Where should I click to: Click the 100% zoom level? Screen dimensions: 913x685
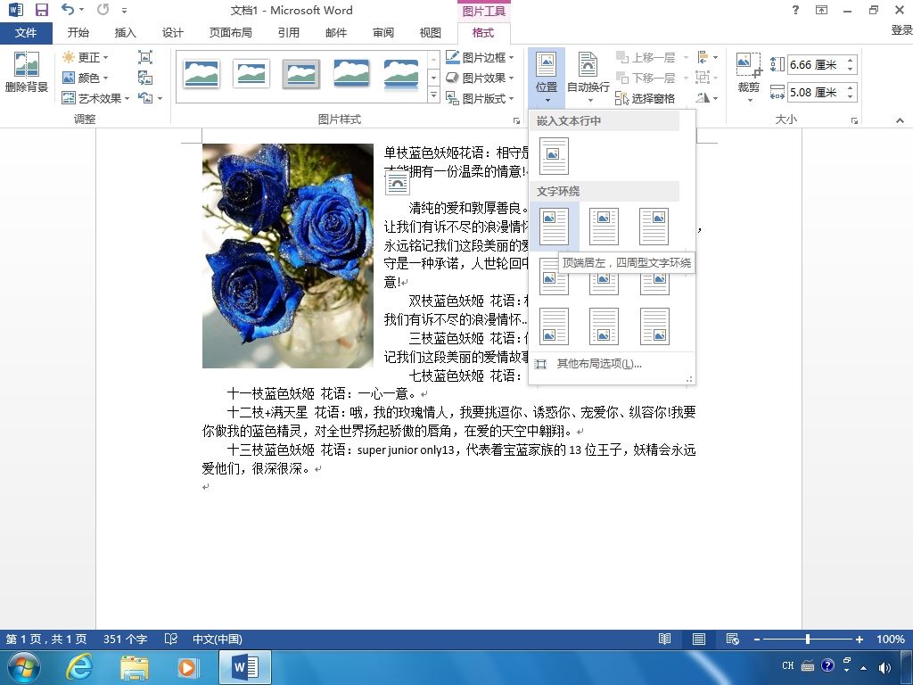pos(891,639)
